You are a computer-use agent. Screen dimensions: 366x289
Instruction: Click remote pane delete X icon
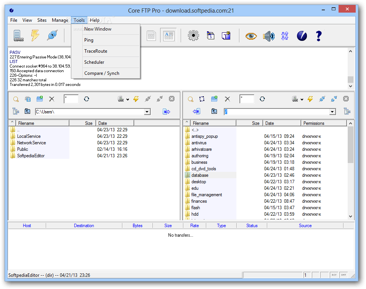[227, 99]
